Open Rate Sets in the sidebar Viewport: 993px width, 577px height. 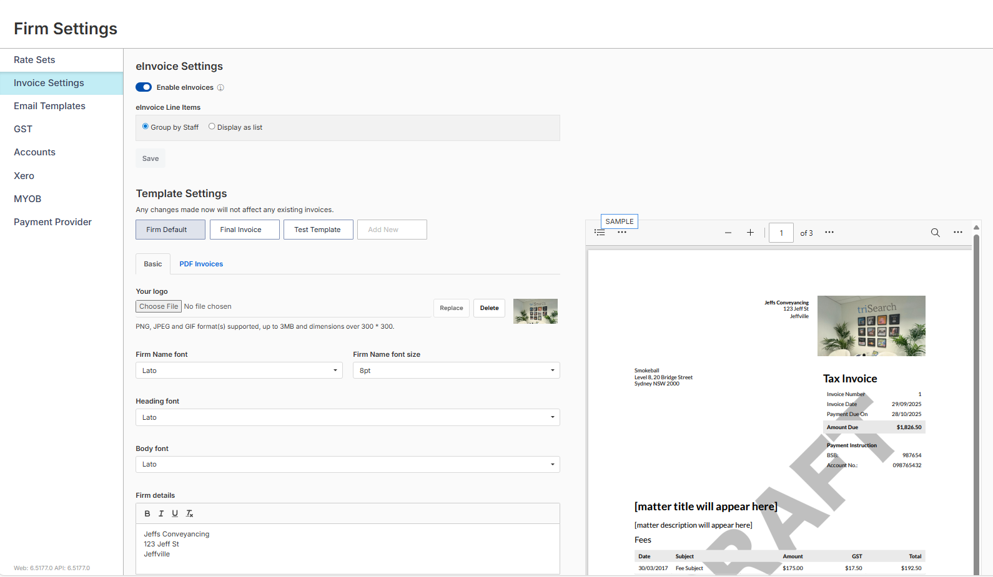coord(61,60)
